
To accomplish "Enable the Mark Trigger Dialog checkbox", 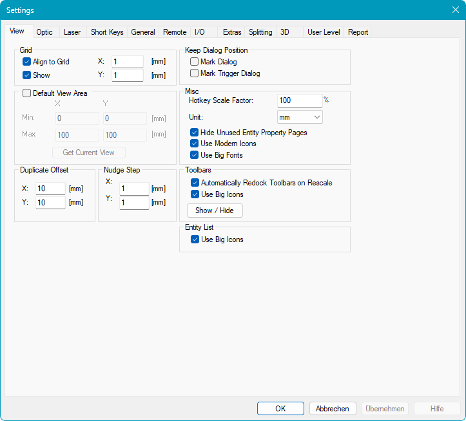I will 194,73.
